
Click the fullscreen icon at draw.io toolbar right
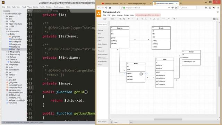(x=214, y=19)
